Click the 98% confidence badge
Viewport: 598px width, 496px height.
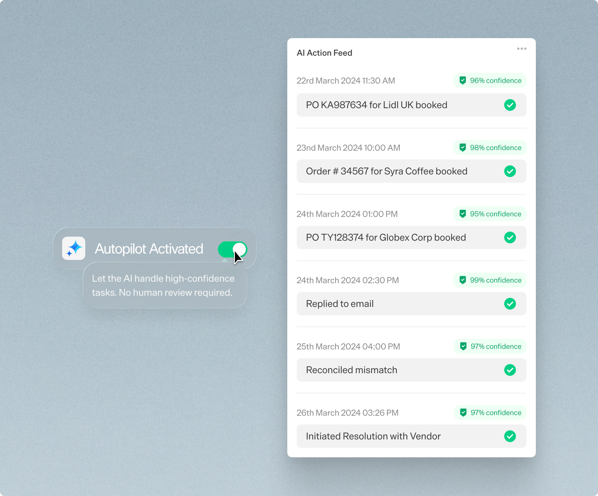coord(490,148)
